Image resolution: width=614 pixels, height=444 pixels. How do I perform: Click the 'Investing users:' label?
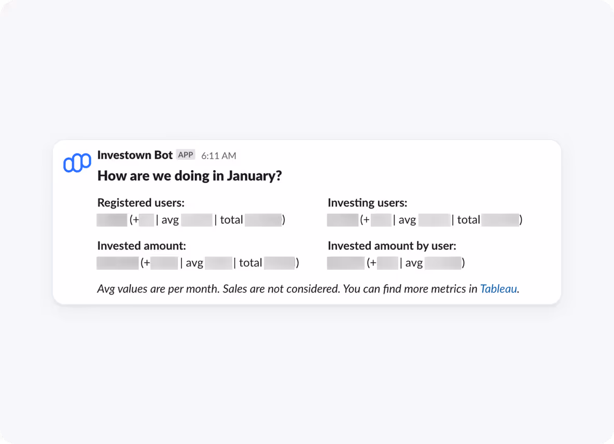(367, 203)
